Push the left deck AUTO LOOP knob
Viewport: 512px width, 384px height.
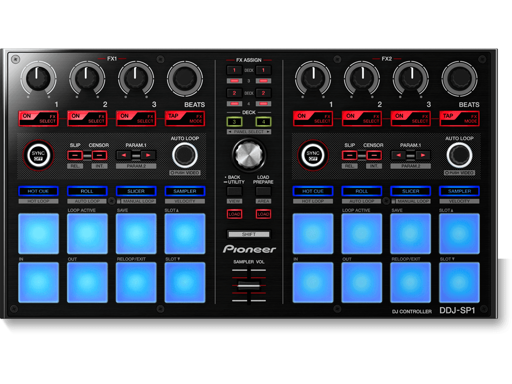coord(185,155)
